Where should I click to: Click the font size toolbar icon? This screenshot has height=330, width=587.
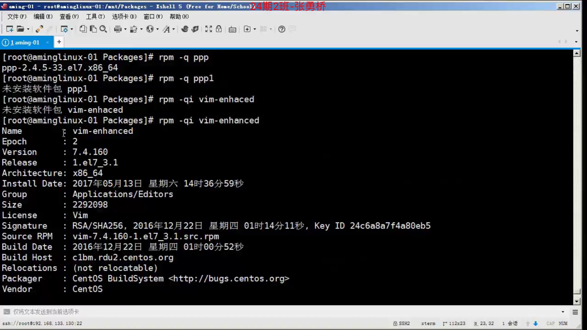click(168, 29)
